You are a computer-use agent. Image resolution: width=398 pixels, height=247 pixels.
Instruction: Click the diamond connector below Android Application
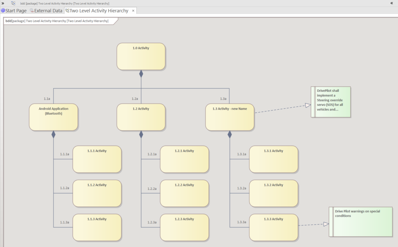click(x=53, y=135)
